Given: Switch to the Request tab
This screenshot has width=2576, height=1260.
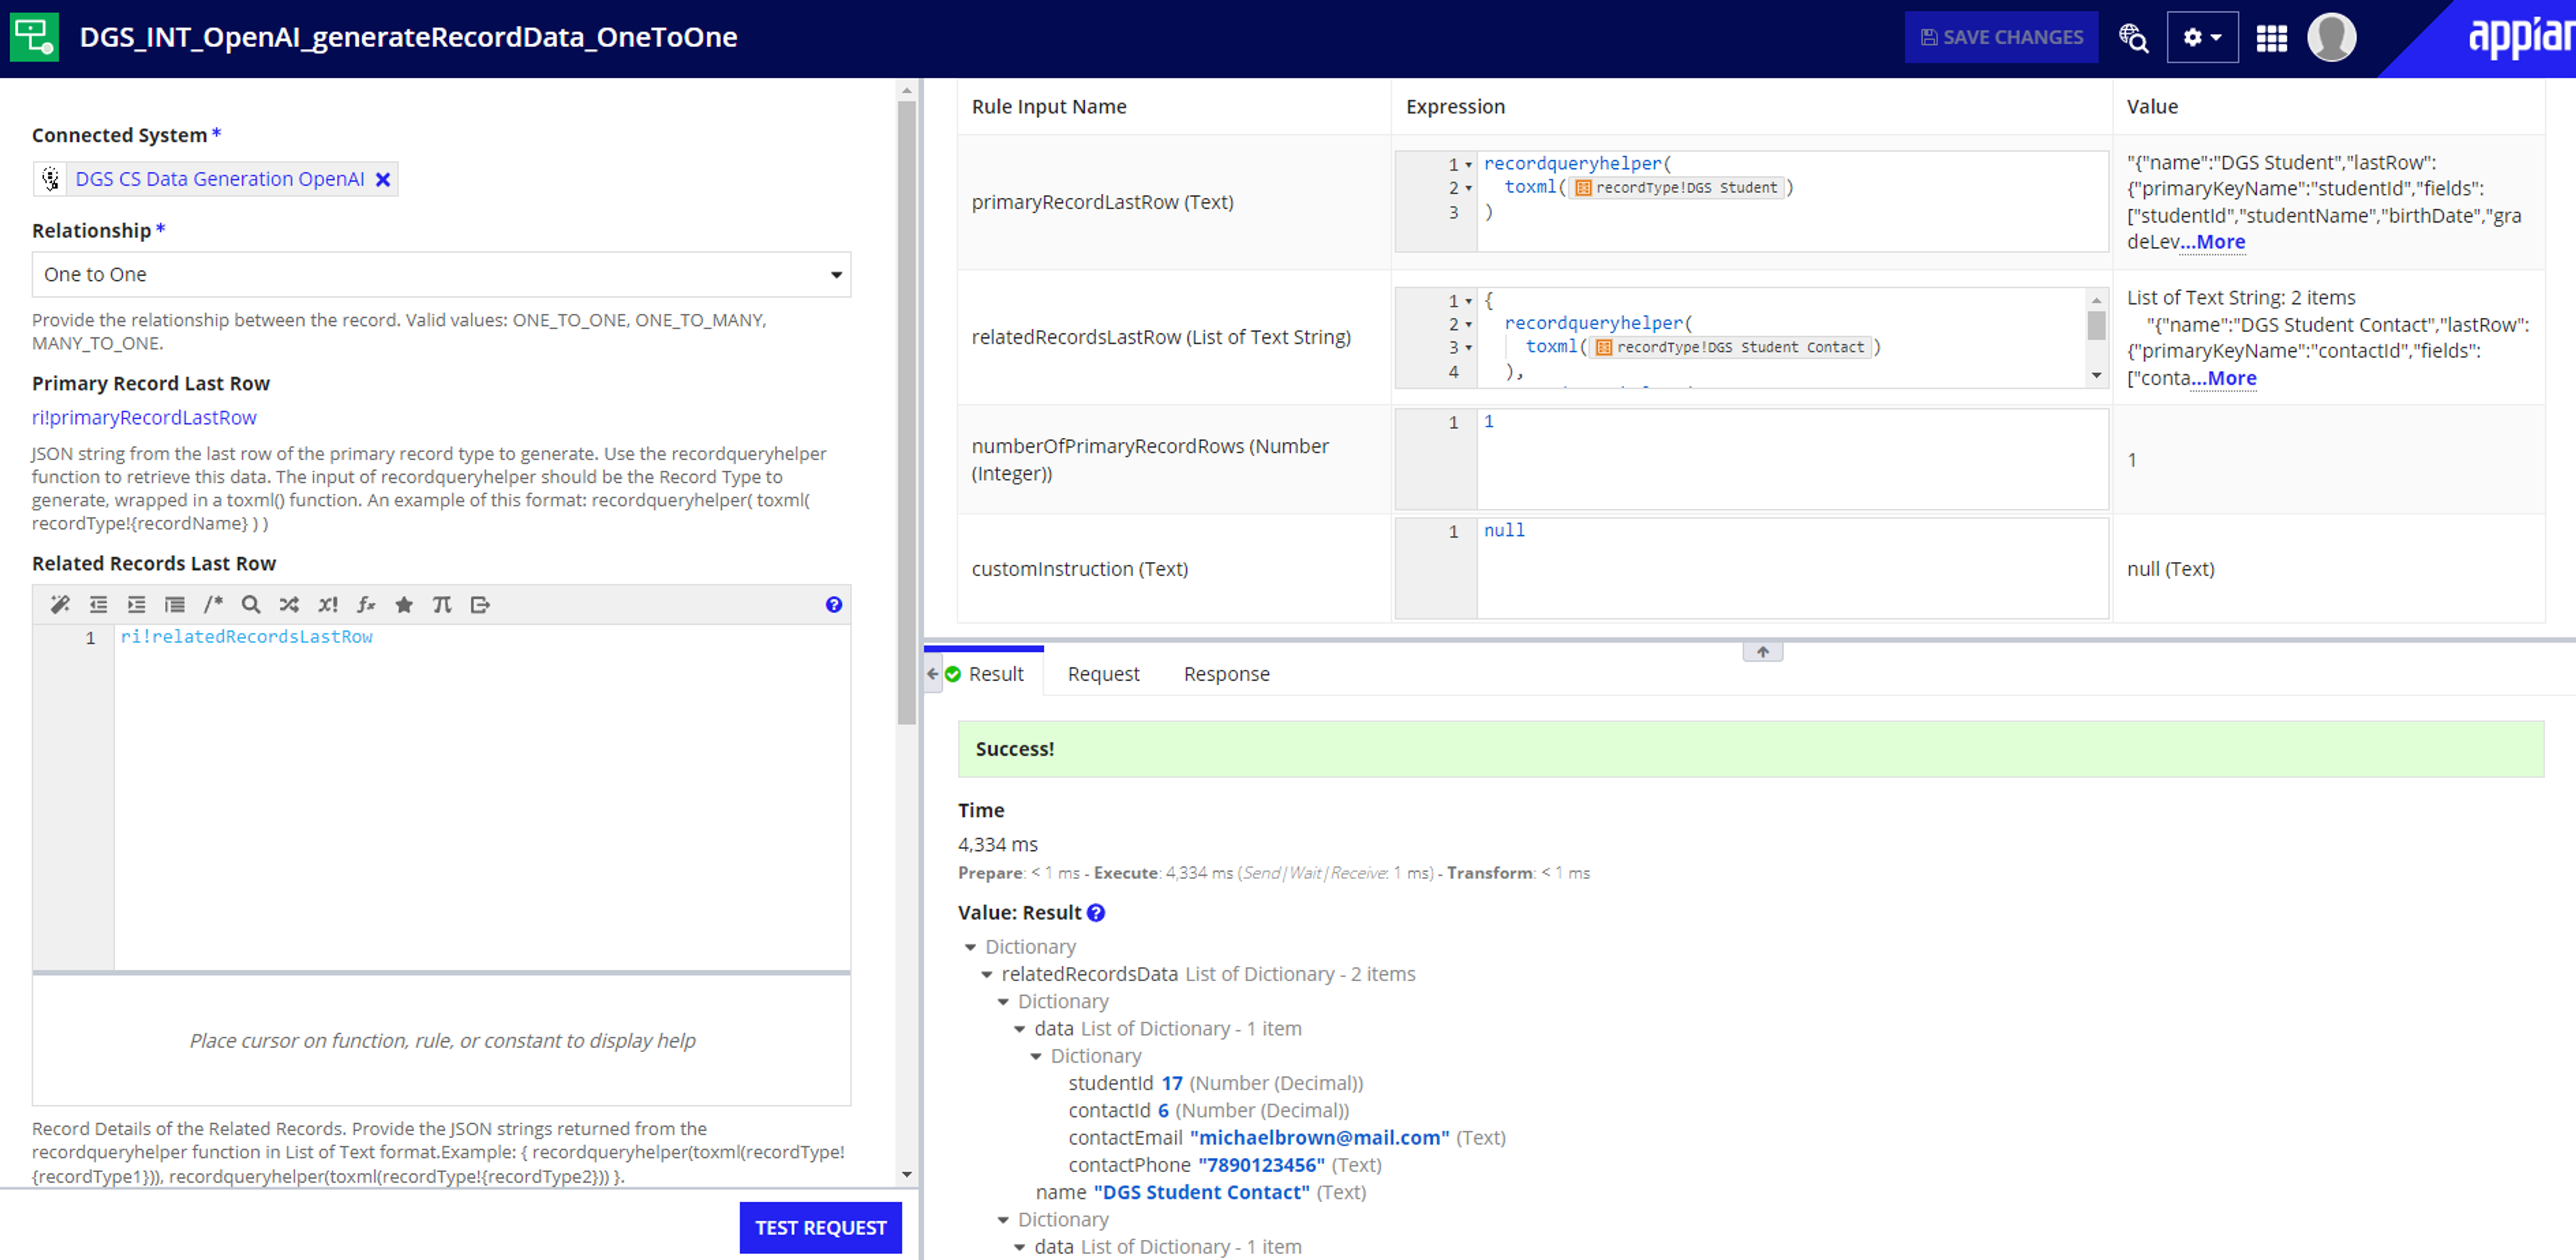Looking at the screenshot, I should click(x=1103, y=673).
